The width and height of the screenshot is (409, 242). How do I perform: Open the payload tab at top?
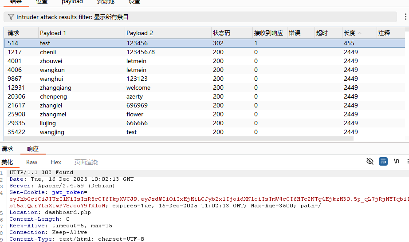pyautogui.click(x=72, y=2)
